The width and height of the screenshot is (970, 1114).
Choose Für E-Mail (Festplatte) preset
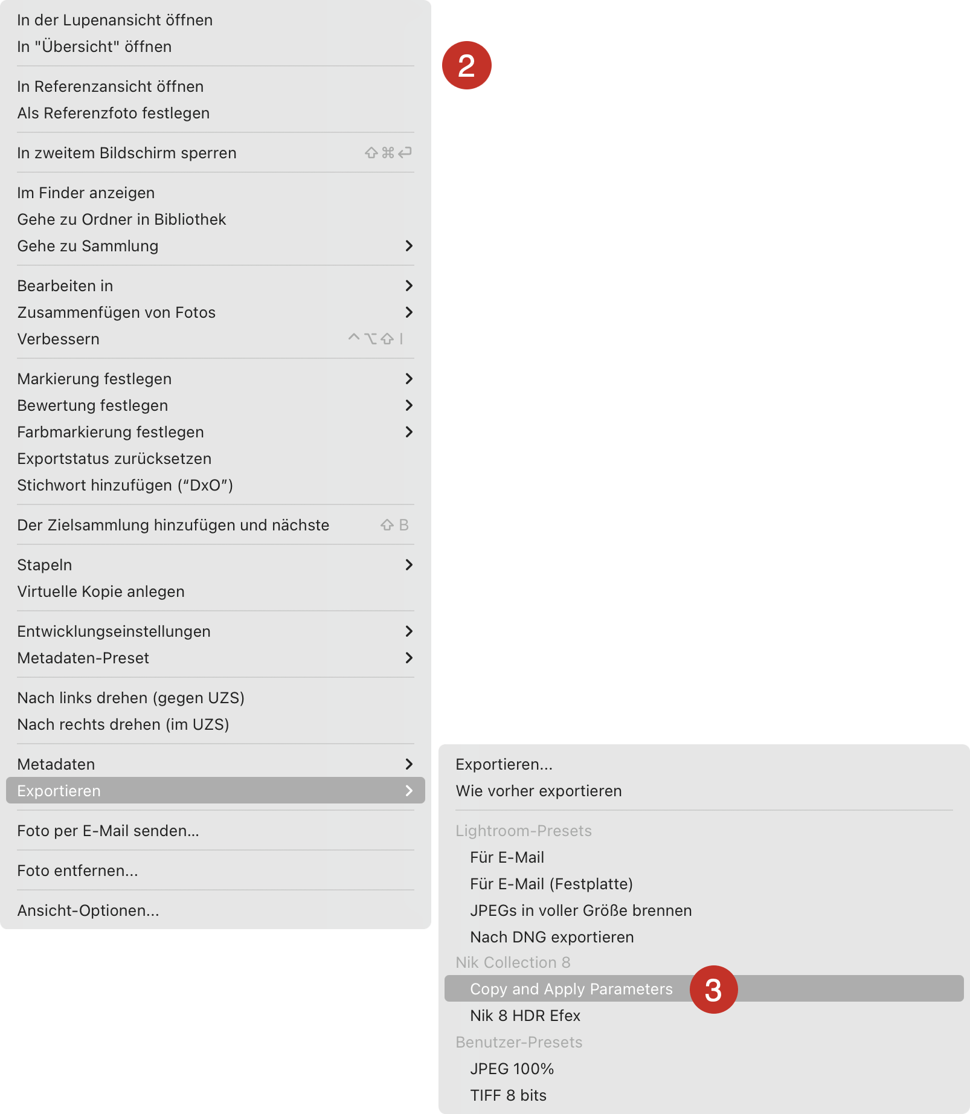point(704,884)
